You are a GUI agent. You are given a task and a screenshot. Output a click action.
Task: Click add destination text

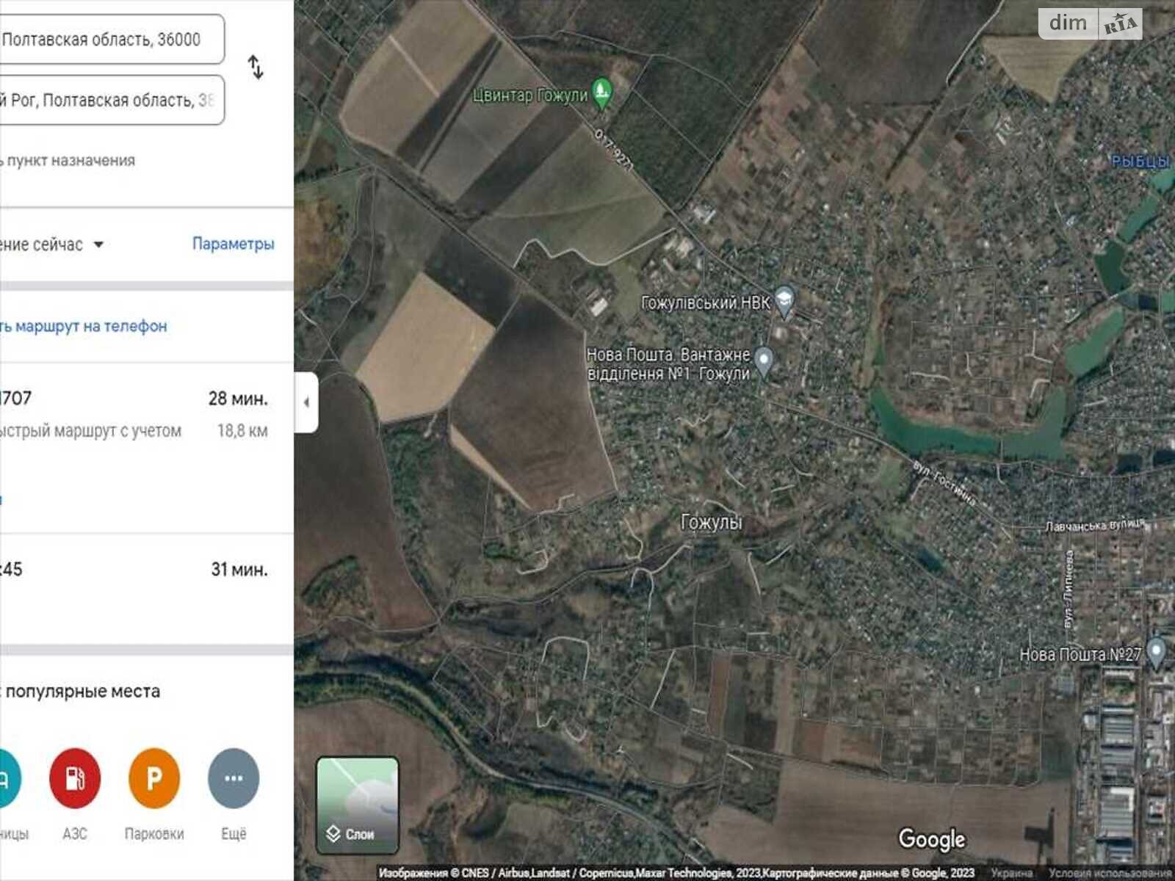point(68,160)
